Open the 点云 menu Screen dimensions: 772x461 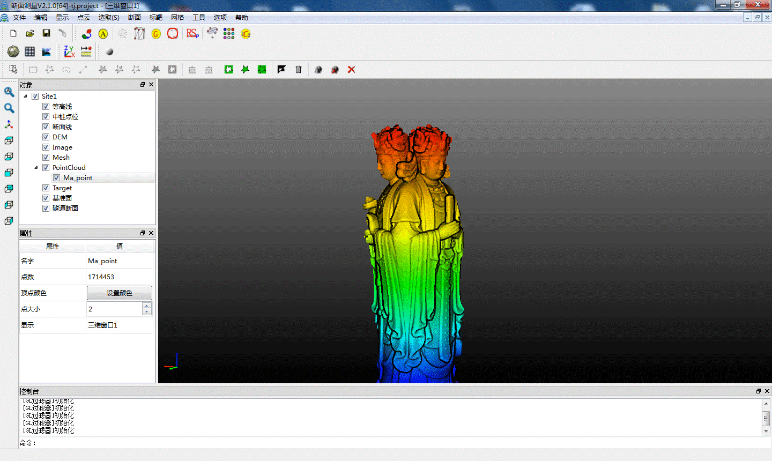(x=84, y=18)
